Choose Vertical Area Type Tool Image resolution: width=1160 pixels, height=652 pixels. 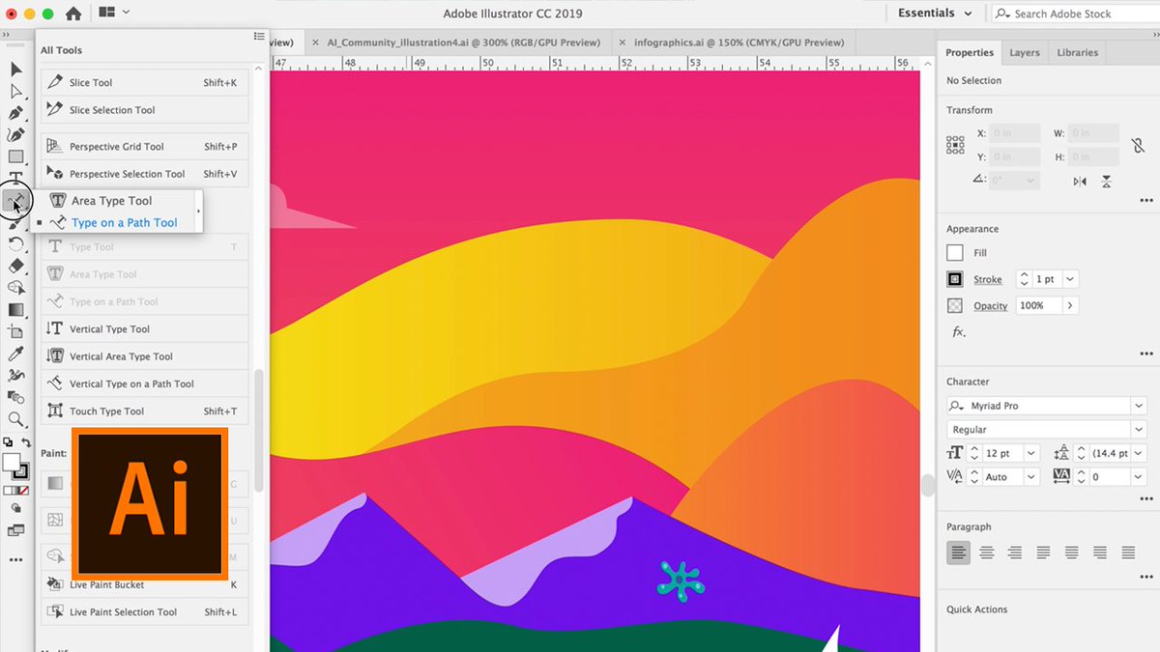[144, 356]
